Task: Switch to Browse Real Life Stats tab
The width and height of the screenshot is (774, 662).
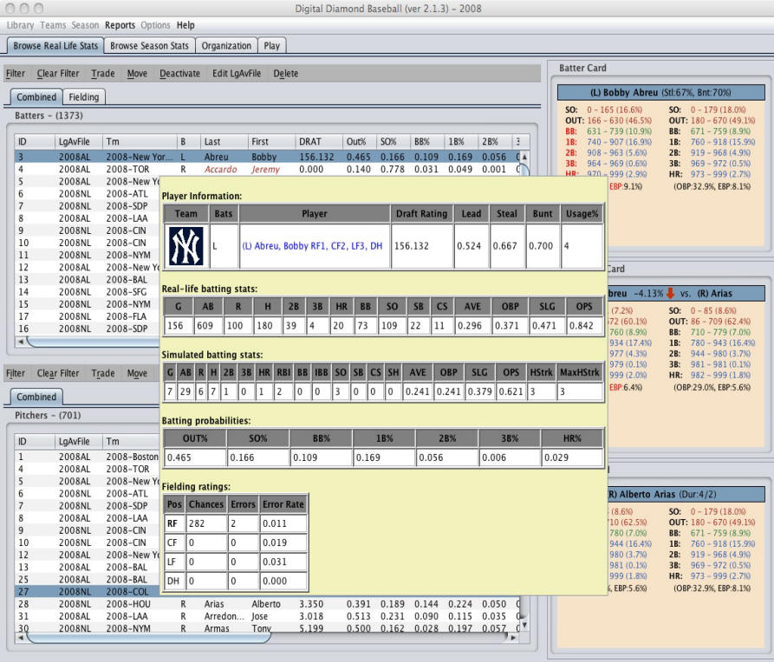Action: tap(55, 46)
